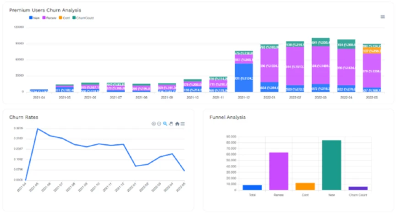Click the 2021-04 x-axis label in top chart

(39, 98)
